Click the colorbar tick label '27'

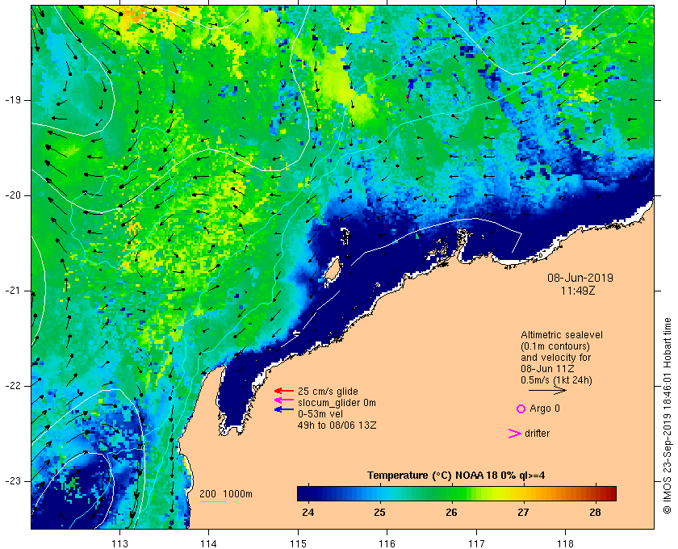click(x=523, y=512)
